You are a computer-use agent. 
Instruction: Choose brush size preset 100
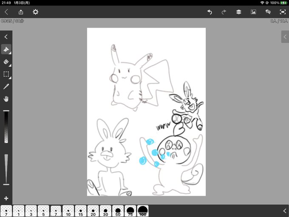[x=143, y=211]
